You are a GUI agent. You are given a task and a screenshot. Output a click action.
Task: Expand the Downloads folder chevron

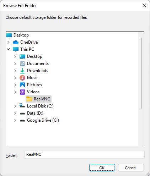pos(15,71)
